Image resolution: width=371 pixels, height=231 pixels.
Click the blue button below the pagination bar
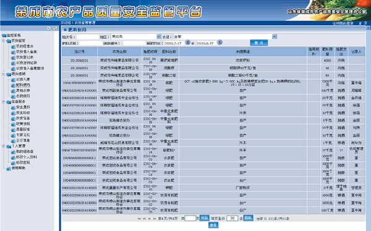point(213,225)
